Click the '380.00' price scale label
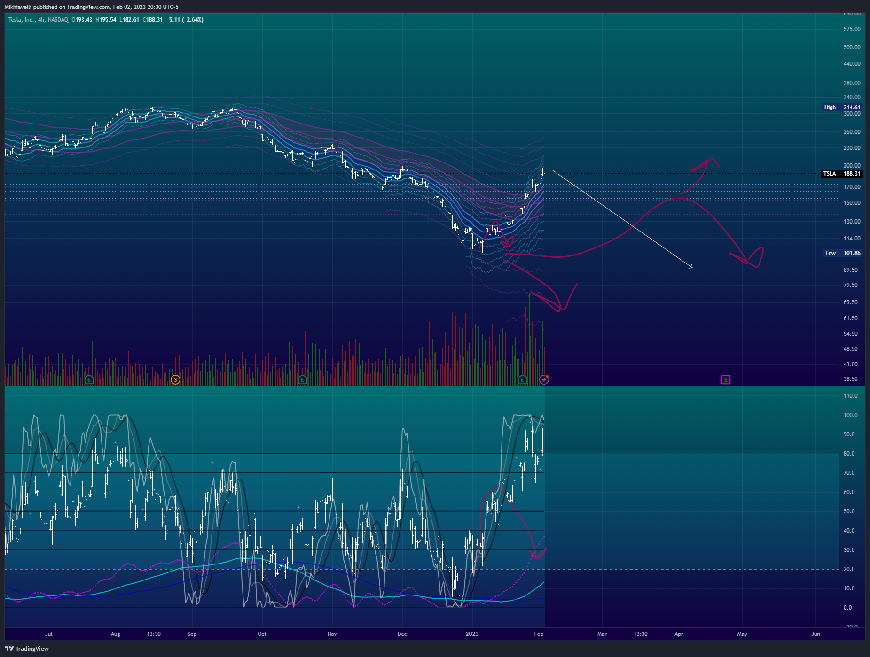This screenshot has width=870, height=657. 852,83
